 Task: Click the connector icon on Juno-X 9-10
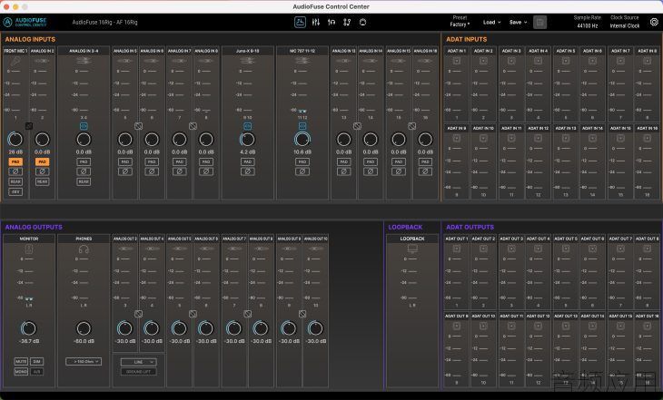tap(247, 62)
